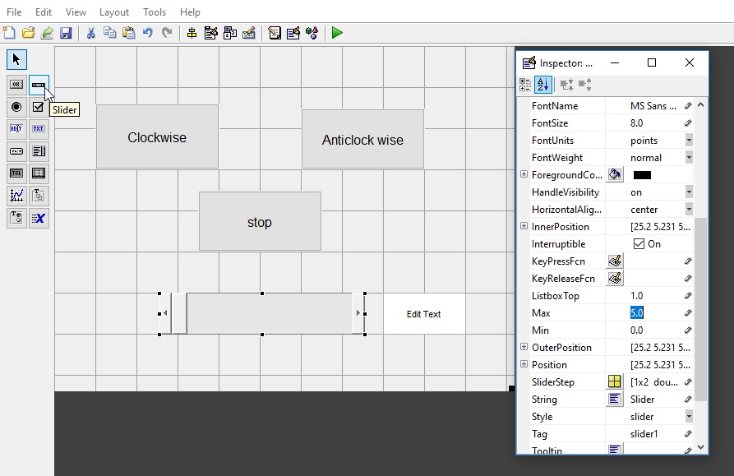Paste from clipboard via toolbar
734x476 pixels.
(x=128, y=33)
